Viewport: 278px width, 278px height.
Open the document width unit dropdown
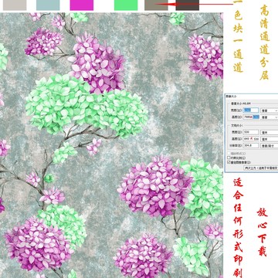270,132
